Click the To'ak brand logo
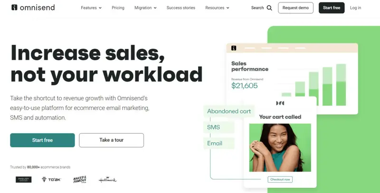The image size is (380, 193). pyautogui.click(x=51, y=179)
